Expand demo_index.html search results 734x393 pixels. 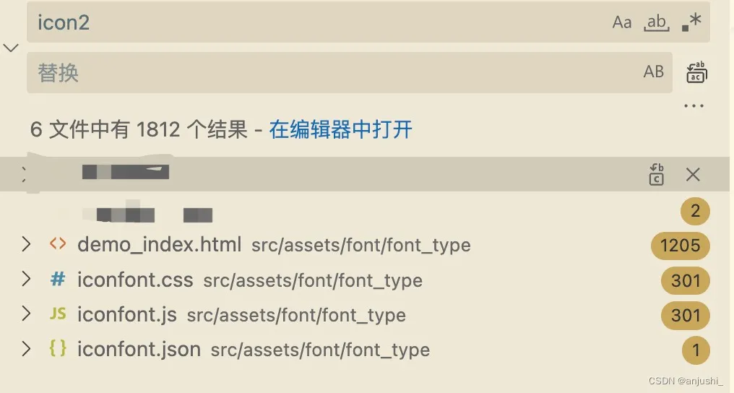pyautogui.click(x=26, y=244)
